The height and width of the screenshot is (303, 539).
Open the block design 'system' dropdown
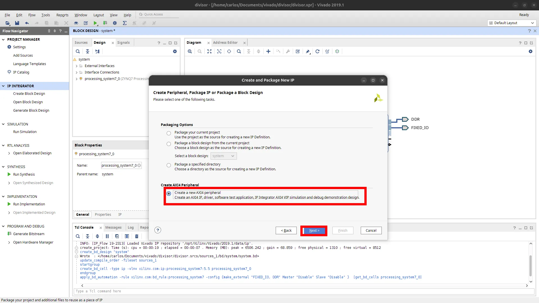tap(224, 156)
